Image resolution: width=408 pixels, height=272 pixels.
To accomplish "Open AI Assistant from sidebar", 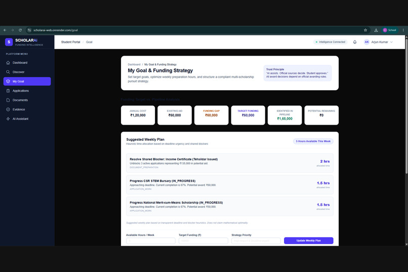I will coord(27,119).
